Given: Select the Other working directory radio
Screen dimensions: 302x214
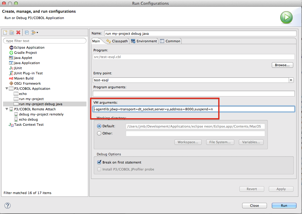Looking at the screenshot, I should click(x=99, y=133).
